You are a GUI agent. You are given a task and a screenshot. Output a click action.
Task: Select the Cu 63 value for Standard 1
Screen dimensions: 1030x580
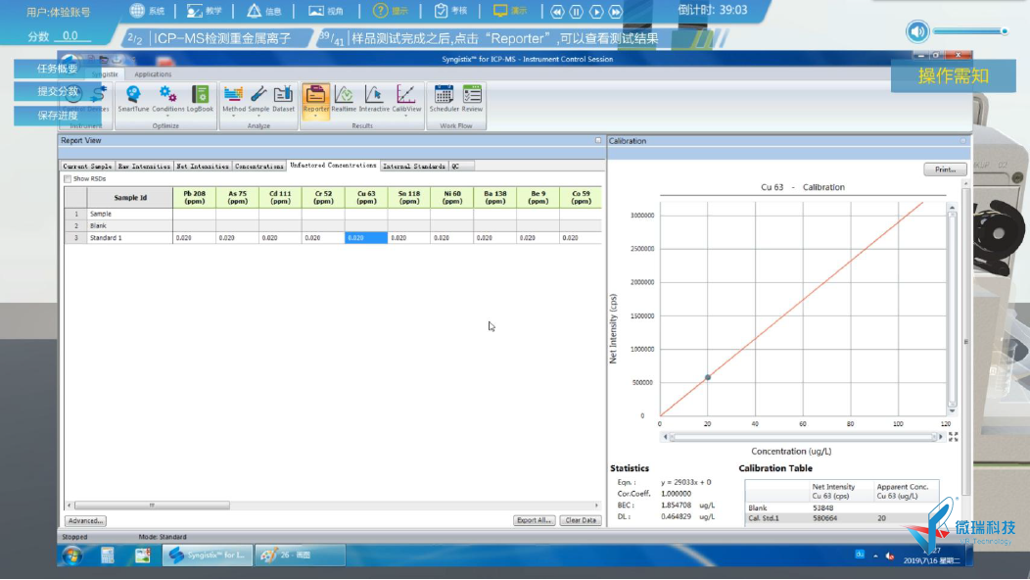pyautogui.click(x=366, y=237)
